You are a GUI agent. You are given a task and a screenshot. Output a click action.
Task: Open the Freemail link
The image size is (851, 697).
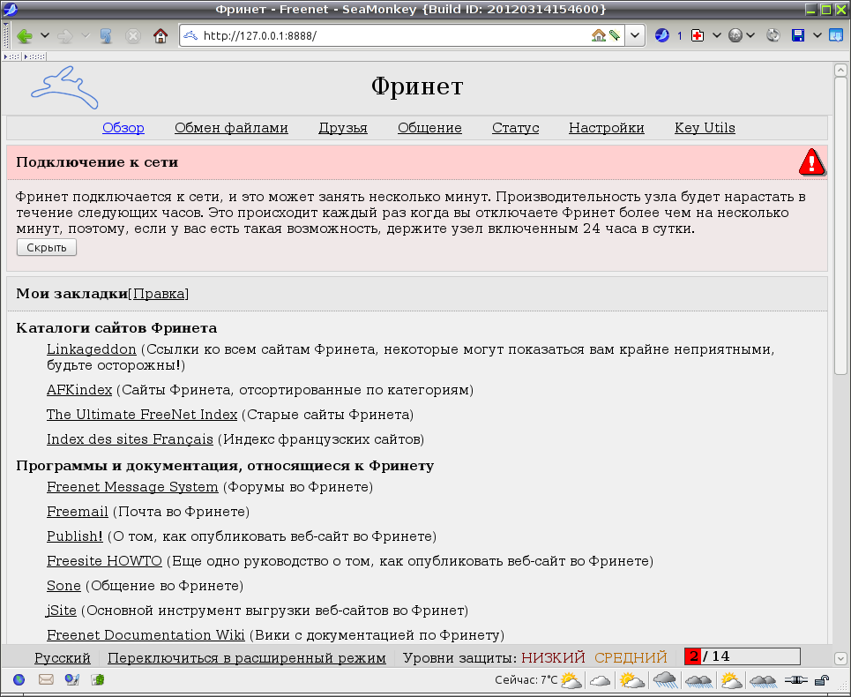[x=78, y=512]
